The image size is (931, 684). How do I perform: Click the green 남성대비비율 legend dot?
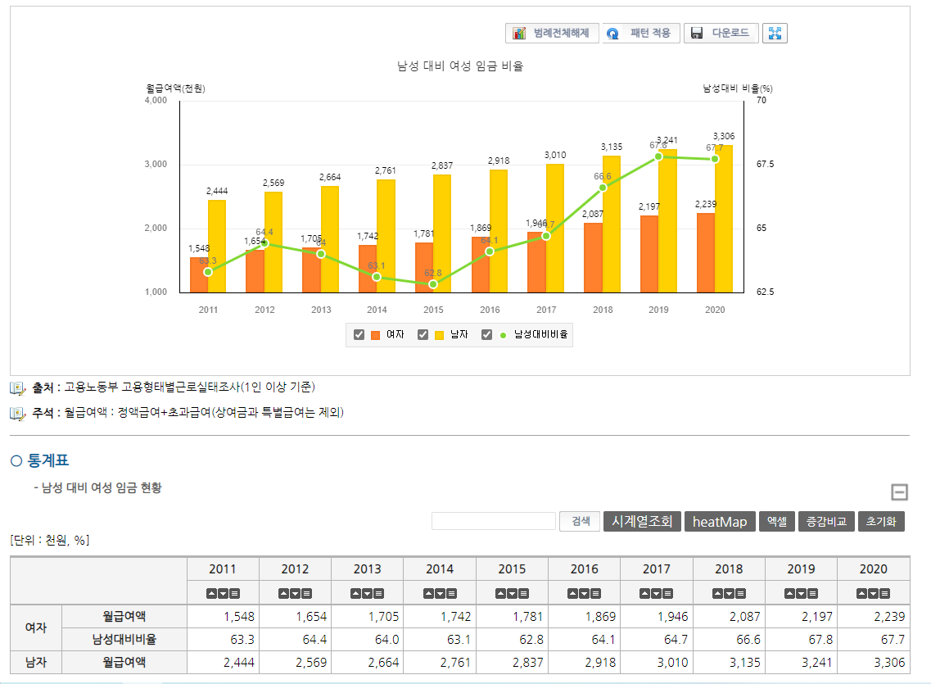pyautogui.click(x=503, y=336)
